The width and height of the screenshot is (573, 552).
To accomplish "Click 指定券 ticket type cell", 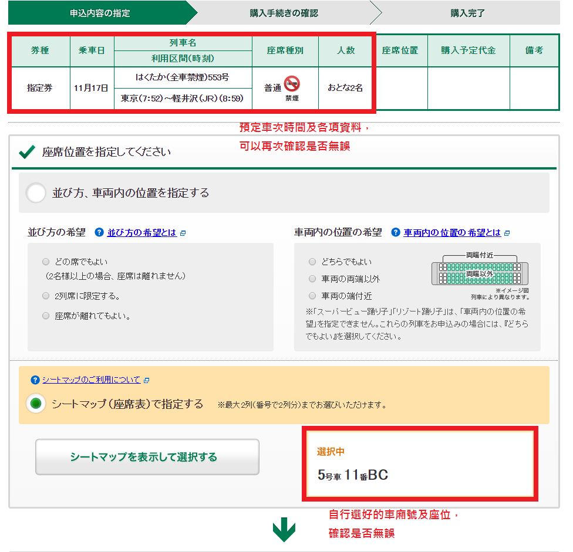I will click(40, 88).
